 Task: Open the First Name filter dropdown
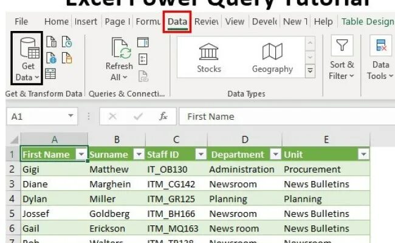tap(81, 154)
